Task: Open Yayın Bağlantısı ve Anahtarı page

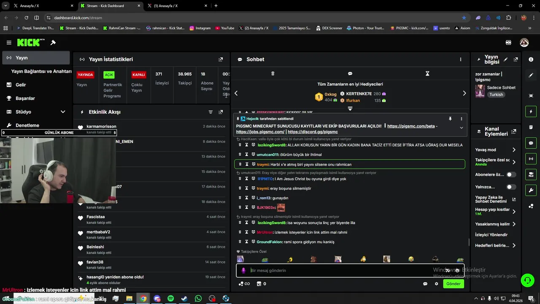Action: coord(41,71)
